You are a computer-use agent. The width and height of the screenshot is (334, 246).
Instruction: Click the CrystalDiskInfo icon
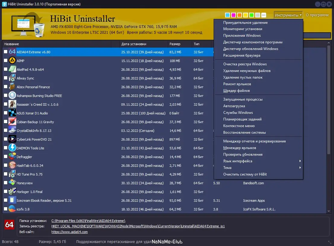tap(12, 130)
